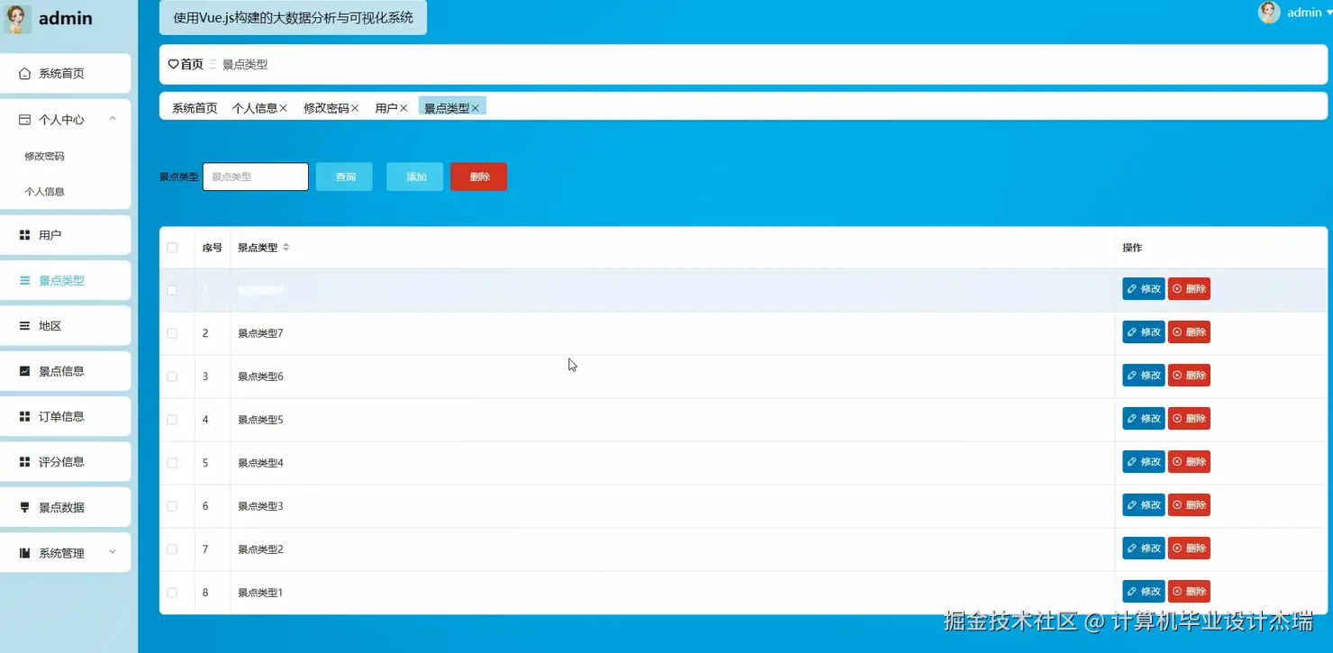Image resolution: width=1333 pixels, height=653 pixels.
Task: Click the pencil icon on 景点类型7's 修改 button
Action: [x=1132, y=332]
